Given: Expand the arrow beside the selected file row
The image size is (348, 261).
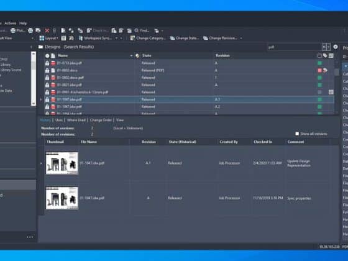Looking at the screenshot, I should click(x=41, y=99).
